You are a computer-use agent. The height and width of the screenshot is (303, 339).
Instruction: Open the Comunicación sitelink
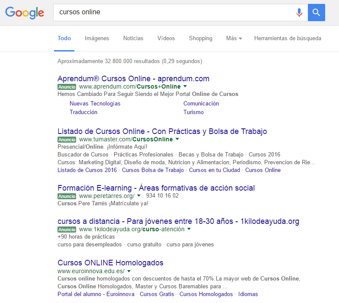pyautogui.click(x=201, y=104)
